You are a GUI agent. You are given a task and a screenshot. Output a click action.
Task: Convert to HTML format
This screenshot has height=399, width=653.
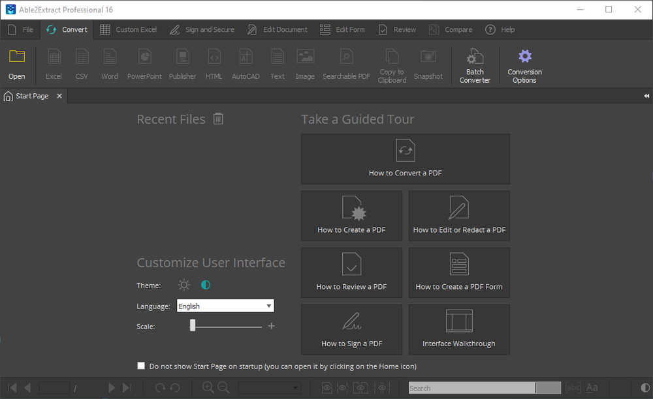tap(214, 65)
